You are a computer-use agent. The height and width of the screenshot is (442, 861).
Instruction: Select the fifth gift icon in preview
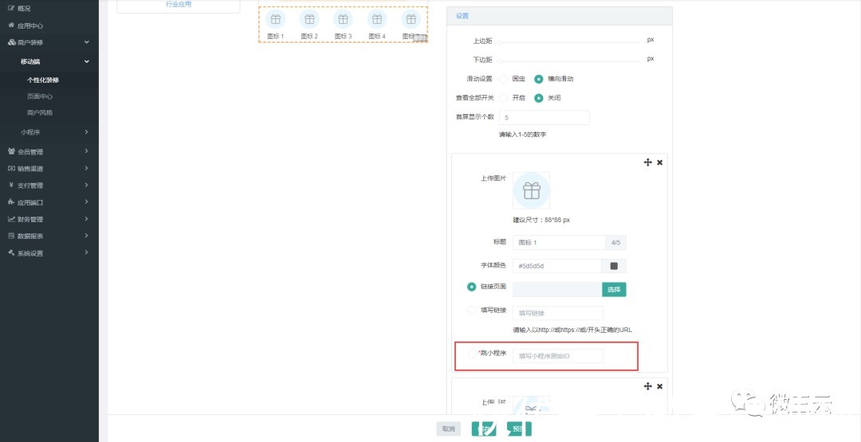(411, 19)
